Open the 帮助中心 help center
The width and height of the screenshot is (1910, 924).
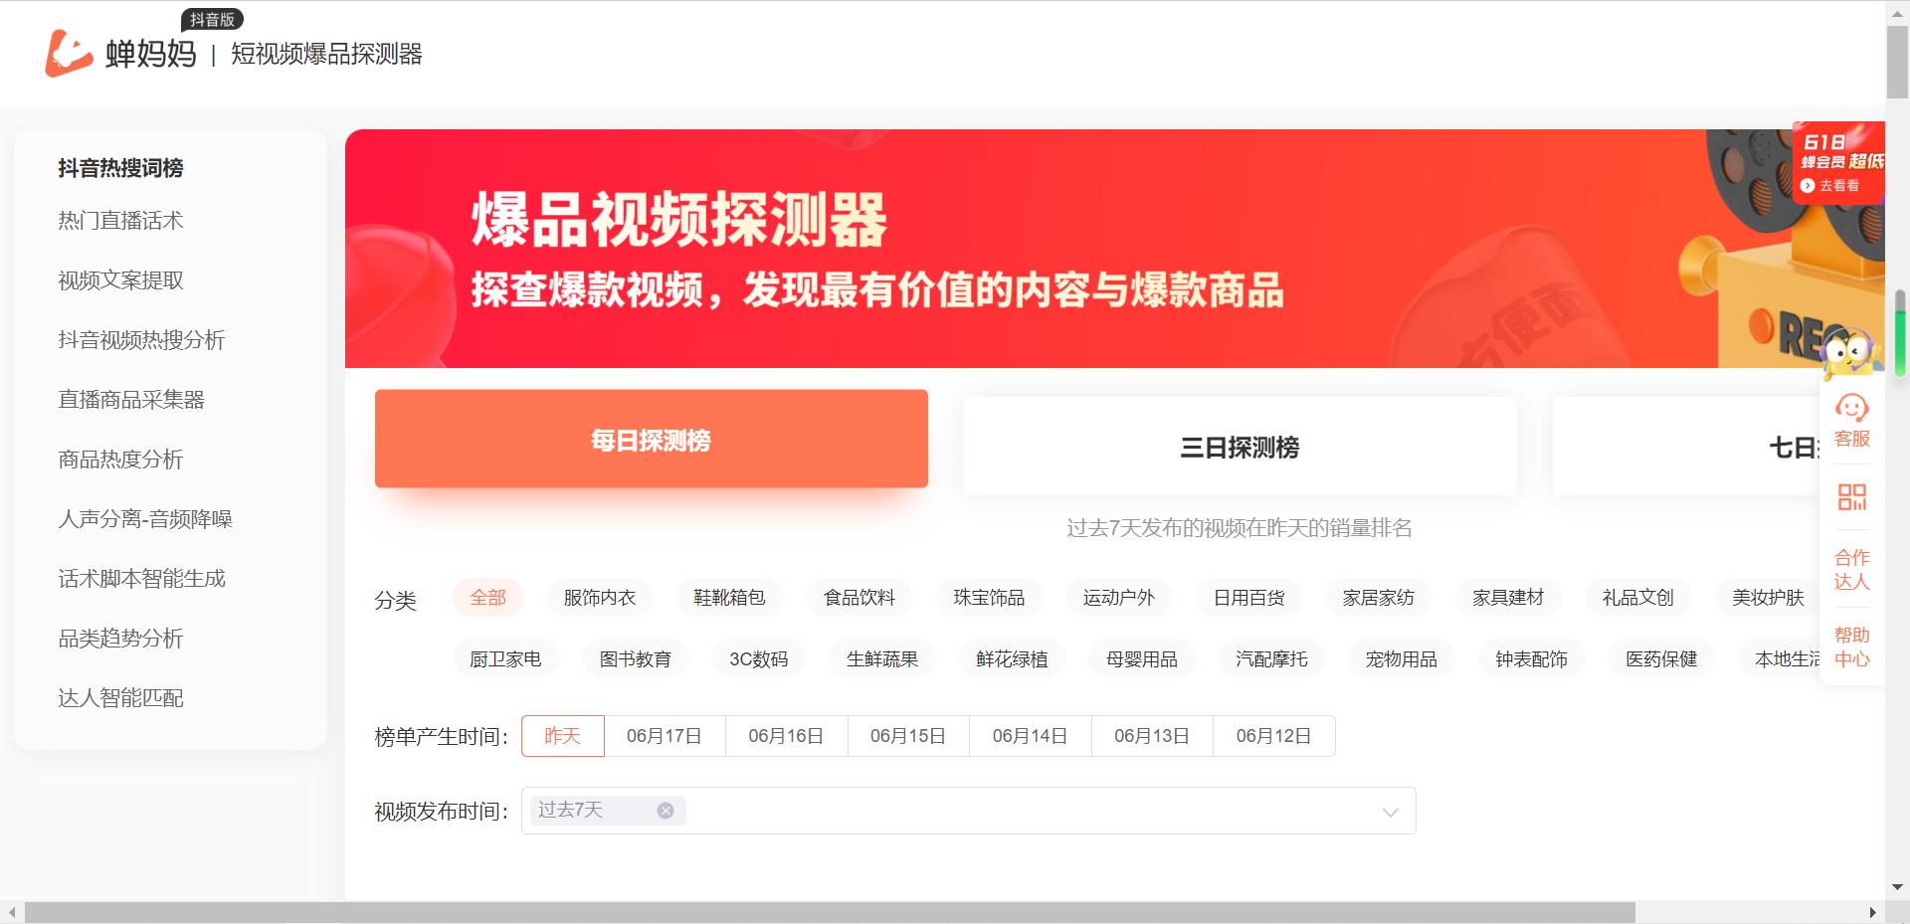[1851, 647]
